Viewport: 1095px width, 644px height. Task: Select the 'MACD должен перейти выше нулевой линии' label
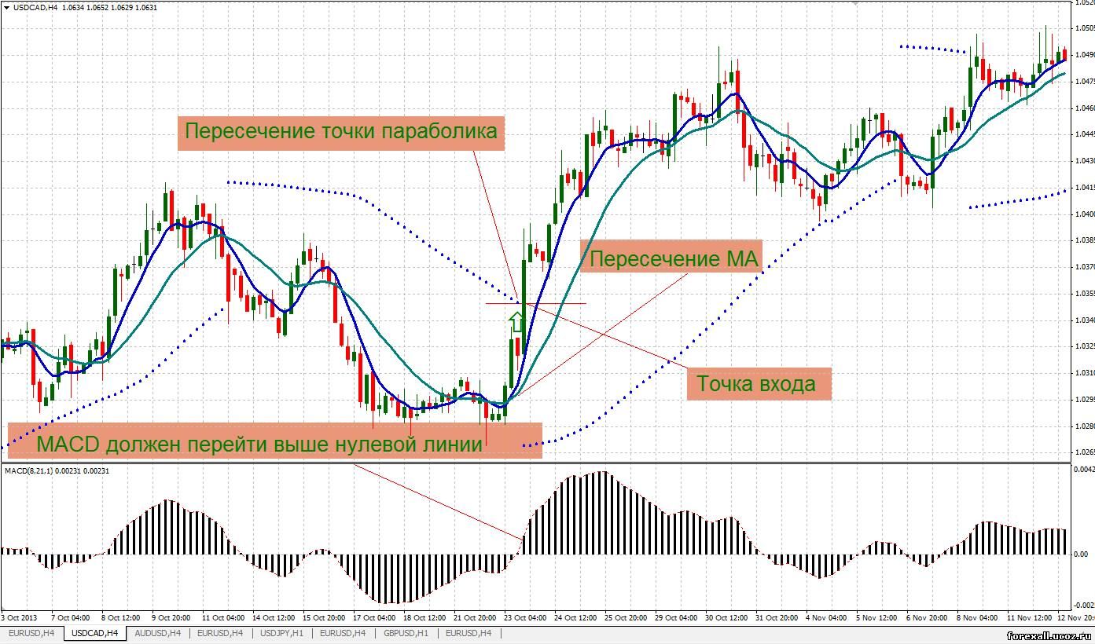259,444
